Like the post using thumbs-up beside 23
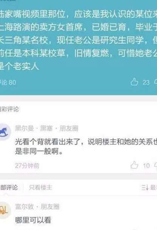 (134, 82)
